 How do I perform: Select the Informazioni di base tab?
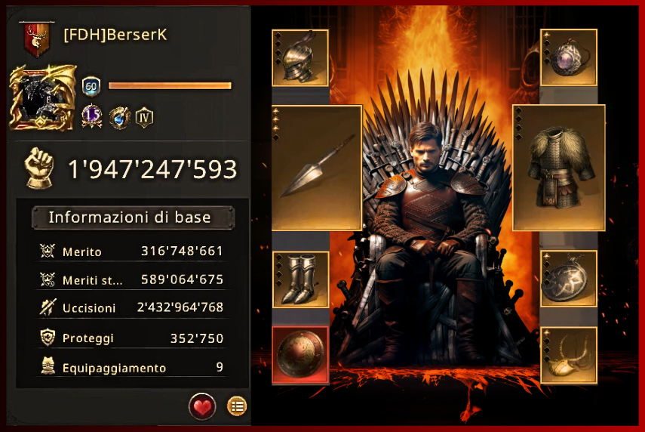pyautogui.click(x=134, y=218)
